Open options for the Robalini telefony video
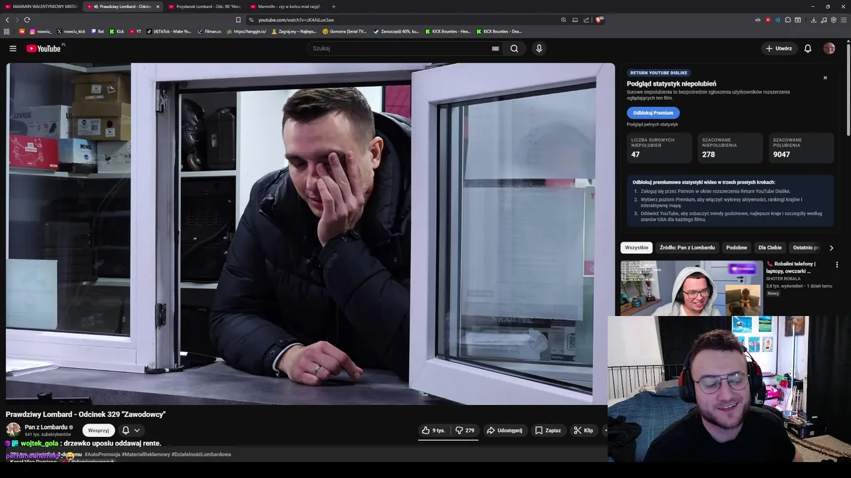 (x=837, y=265)
